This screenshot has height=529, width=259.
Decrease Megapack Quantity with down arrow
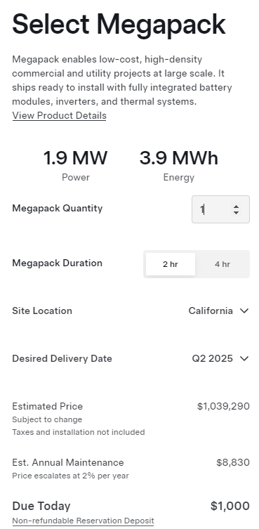point(236,212)
